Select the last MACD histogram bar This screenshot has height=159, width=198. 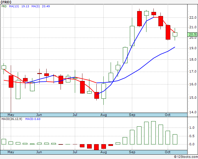pos(175,139)
